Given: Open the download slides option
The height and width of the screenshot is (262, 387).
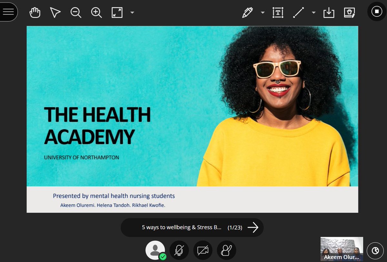Looking at the screenshot, I should pos(329,12).
